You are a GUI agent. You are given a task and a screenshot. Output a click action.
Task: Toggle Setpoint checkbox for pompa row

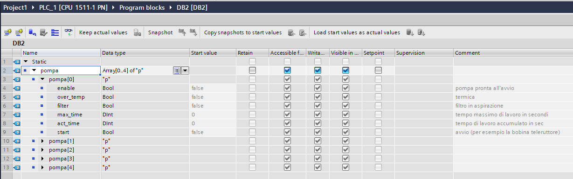378,70
